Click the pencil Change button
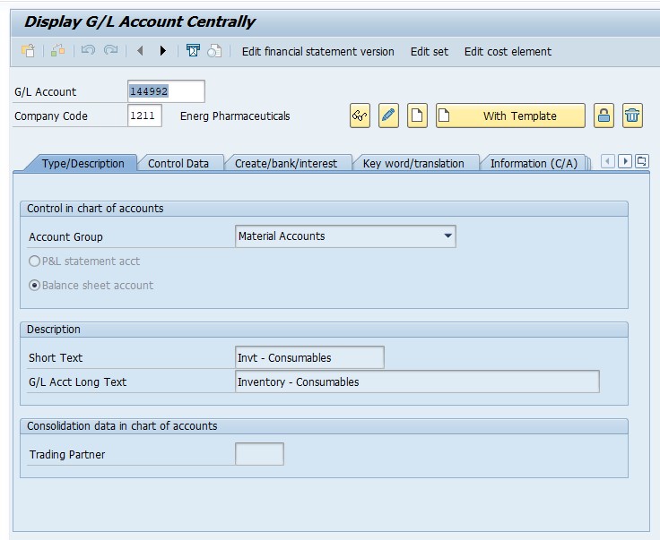Image resolution: width=660 pixels, height=540 pixels. pyautogui.click(x=388, y=116)
